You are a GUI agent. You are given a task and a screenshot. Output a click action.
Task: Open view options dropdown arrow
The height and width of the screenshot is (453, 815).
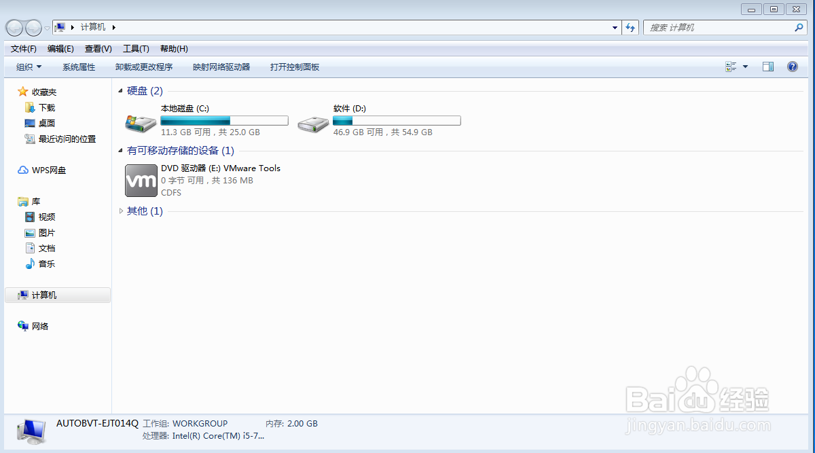[745, 67]
